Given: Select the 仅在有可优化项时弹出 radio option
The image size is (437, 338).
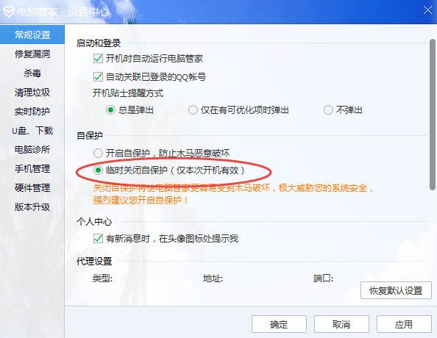Looking at the screenshot, I should tap(193, 110).
